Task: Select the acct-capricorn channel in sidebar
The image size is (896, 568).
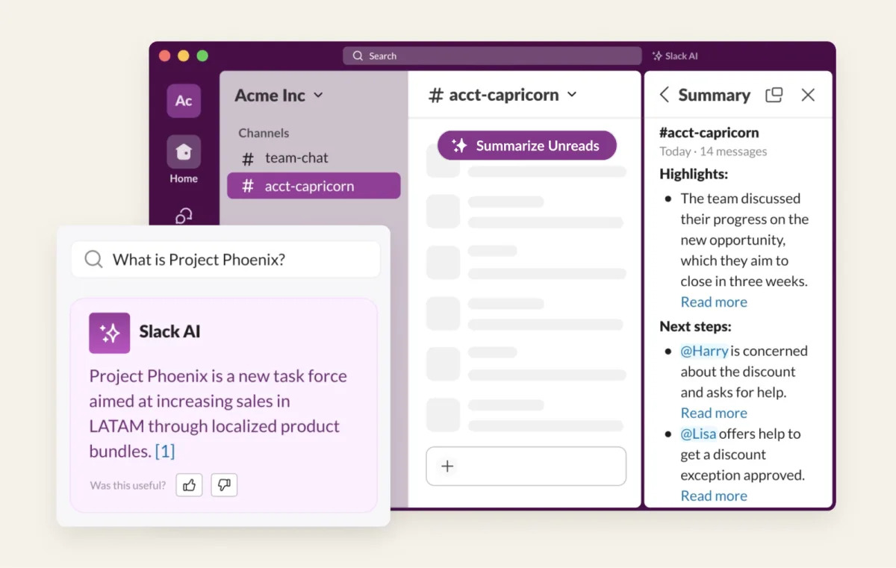Action: [309, 186]
